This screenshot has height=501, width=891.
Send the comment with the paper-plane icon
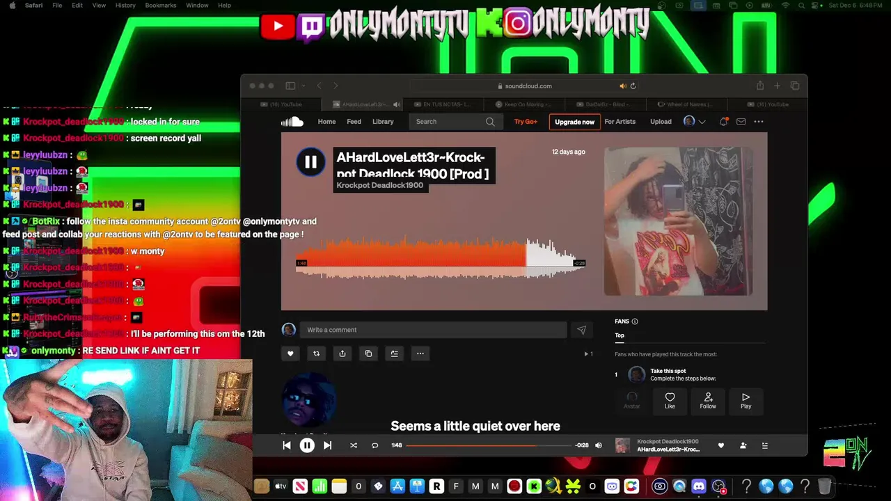pos(581,330)
